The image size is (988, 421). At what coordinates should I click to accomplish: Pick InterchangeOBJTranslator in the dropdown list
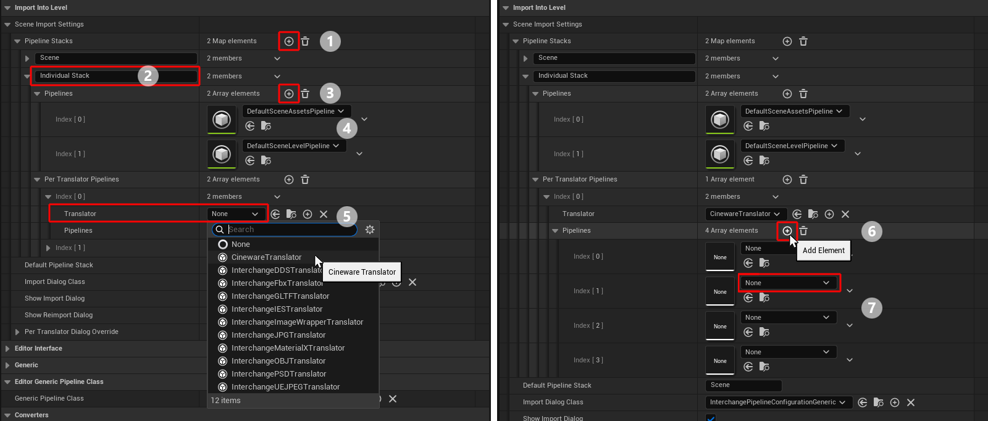[x=278, y=361]
